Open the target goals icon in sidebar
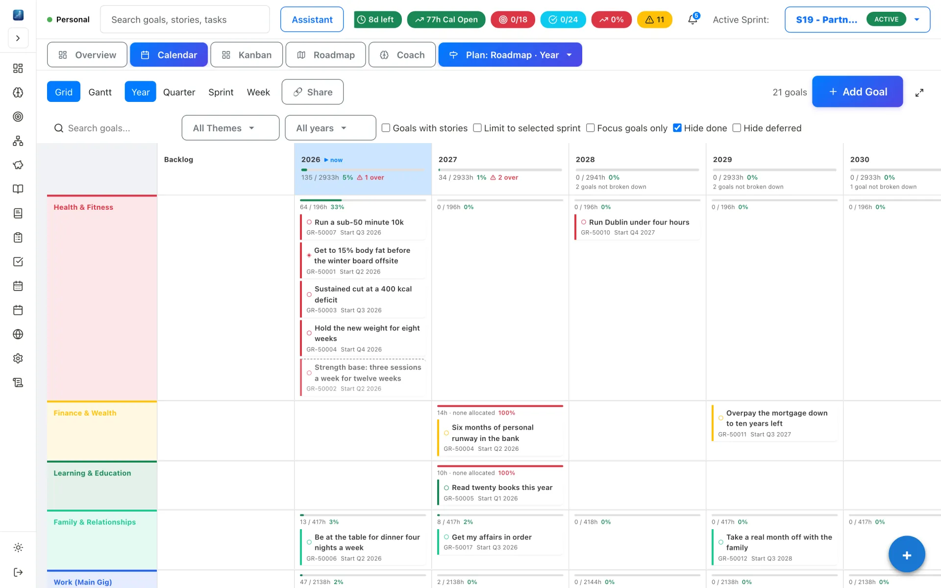The image size is (941, 588). (x=18, y=117)
